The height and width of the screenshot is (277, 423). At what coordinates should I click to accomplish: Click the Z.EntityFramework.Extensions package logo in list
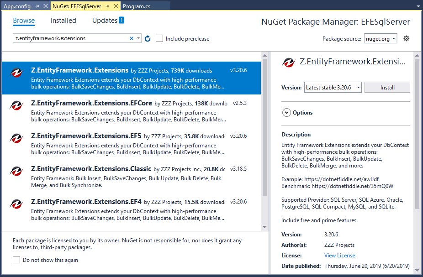coord(16,73)
